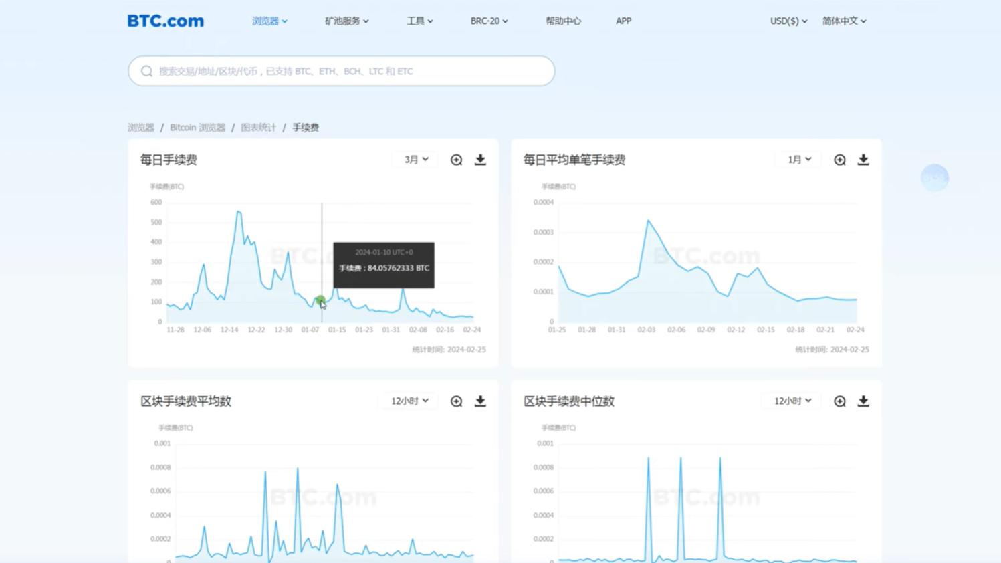Go to the APP page

[x=623, y=21]
